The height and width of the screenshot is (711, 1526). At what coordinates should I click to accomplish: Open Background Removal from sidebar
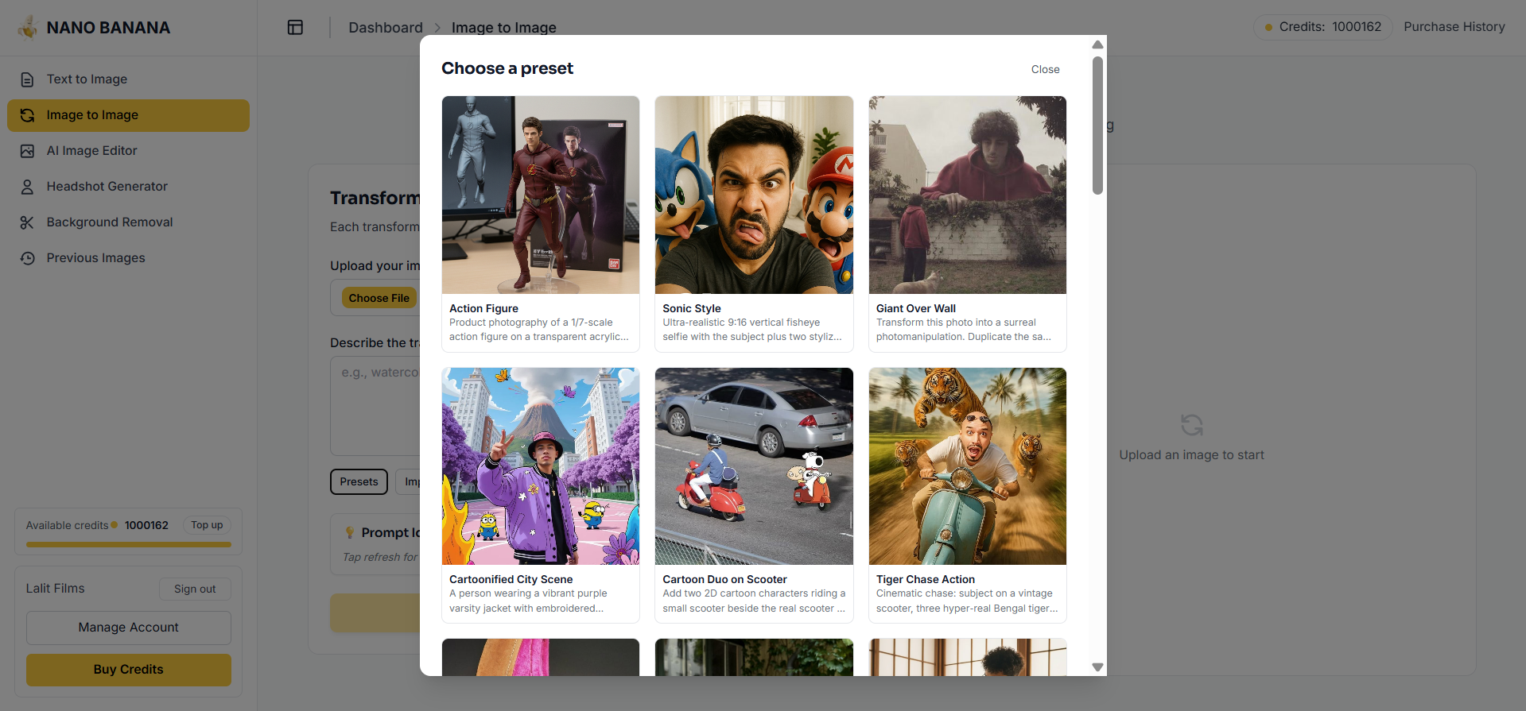[128, 222]
